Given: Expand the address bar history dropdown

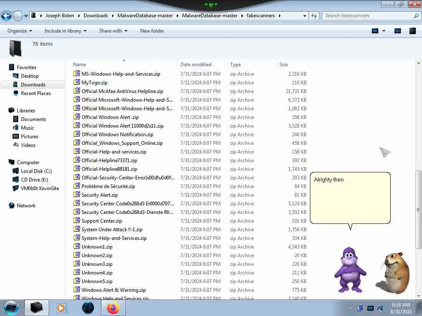Looking at the screenshot, I should (305, 16).
